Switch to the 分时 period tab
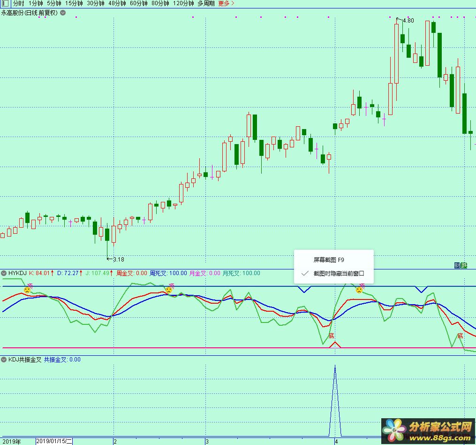This screenshot has width=476, height=445. [x=18, y=4]
